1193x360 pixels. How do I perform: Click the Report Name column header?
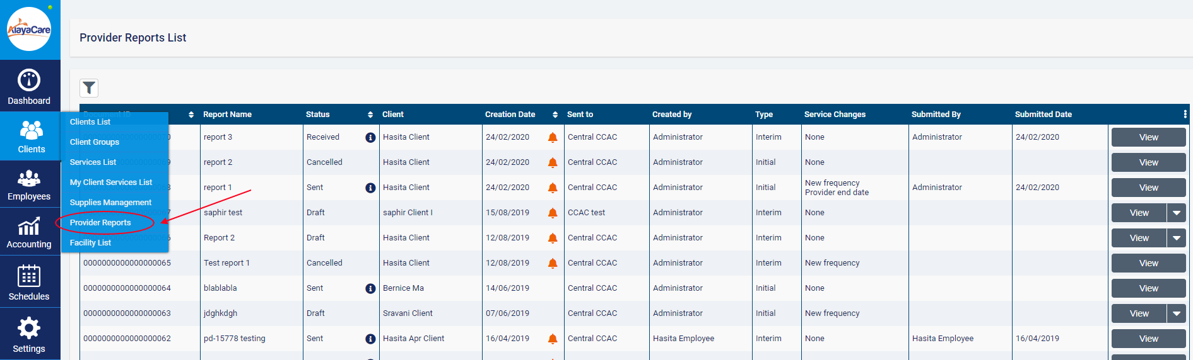click(x=227, y=115)
